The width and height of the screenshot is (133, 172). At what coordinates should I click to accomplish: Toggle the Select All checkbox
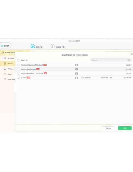[19, 60]
